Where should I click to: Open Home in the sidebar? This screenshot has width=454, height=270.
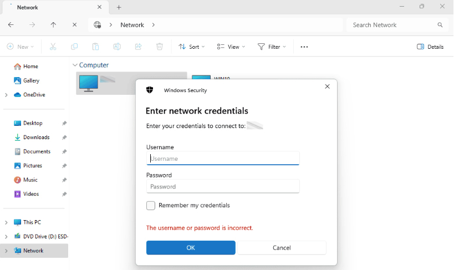click(x=26, y=67)
